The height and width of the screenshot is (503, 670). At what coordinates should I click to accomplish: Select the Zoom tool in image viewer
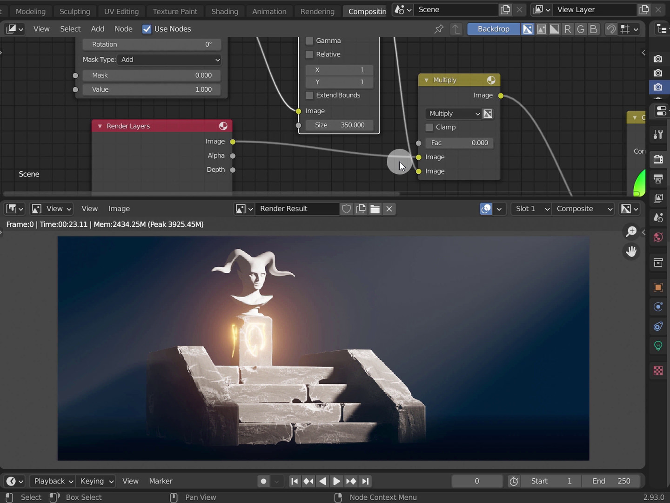coord(631,231)
